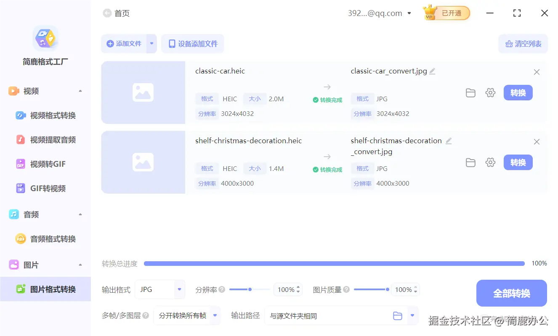Click the 视频转GIF sidebar icon
558x336 pixels.
coord(21,164)
